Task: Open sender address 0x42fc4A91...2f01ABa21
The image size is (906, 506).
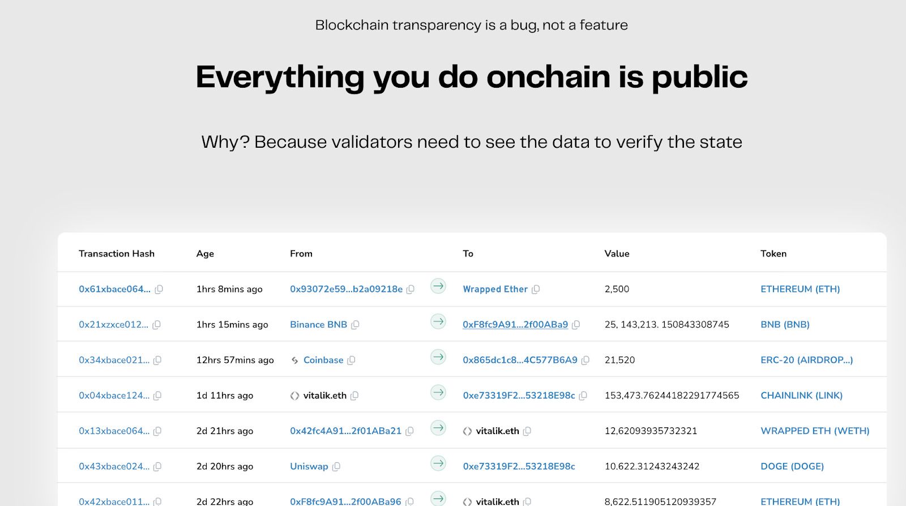Action: [346, 431]
